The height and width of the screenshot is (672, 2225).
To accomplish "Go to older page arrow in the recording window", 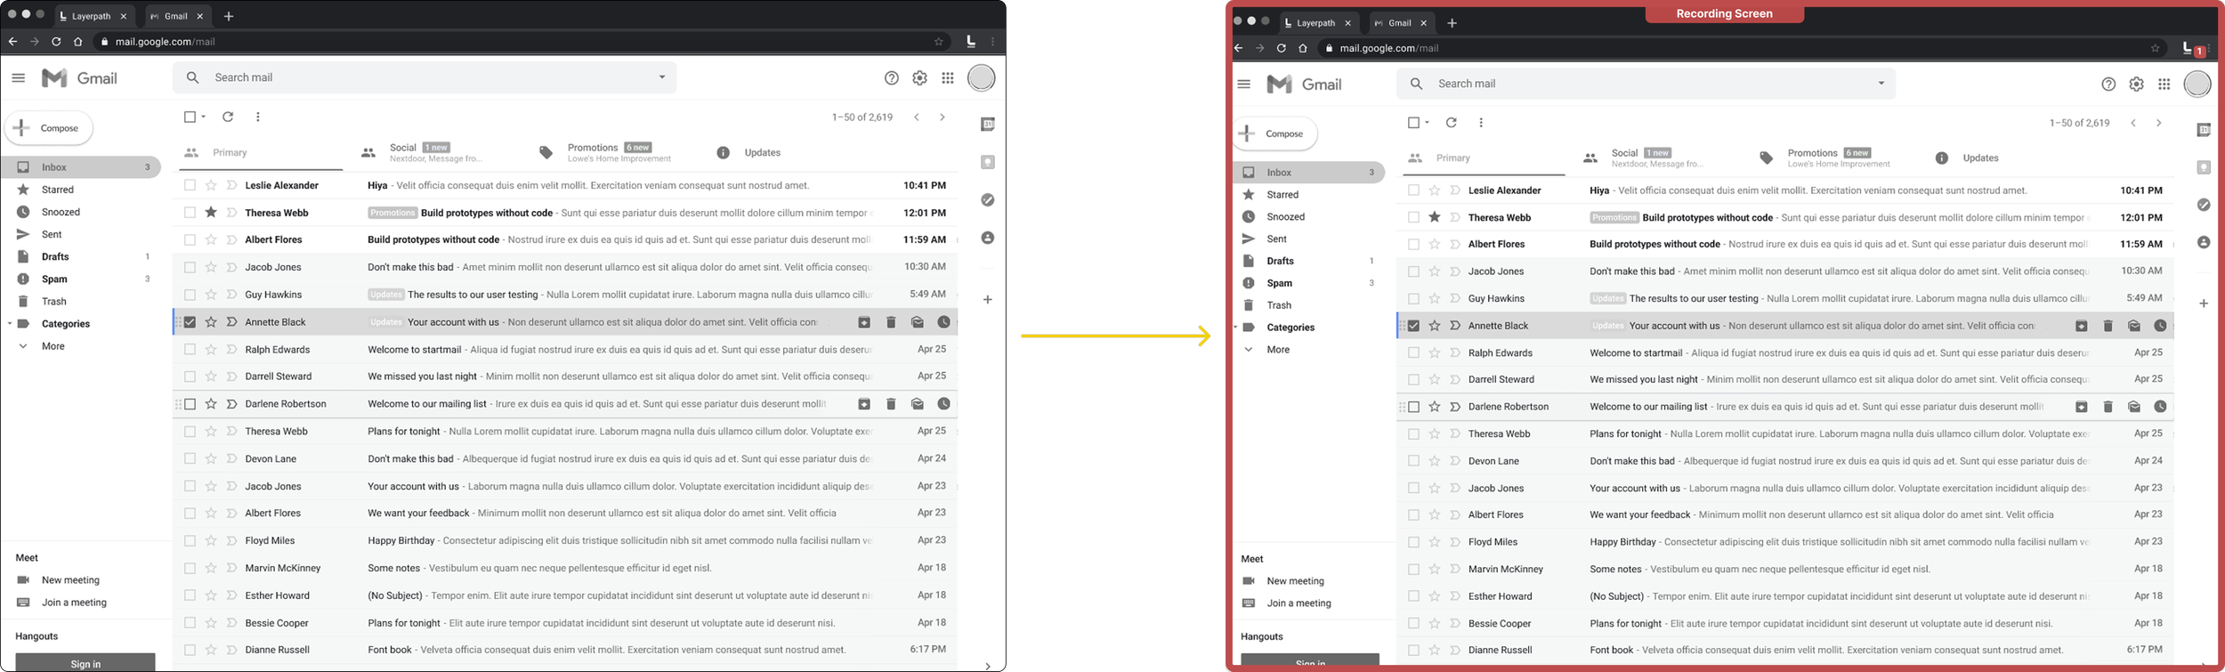I will pos(2159,123).
